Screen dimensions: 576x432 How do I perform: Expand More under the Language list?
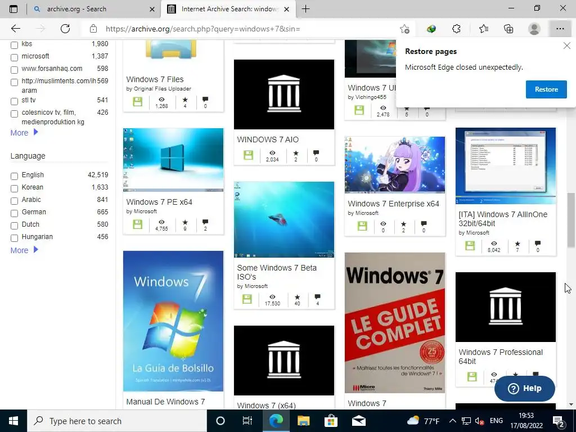click(x=24, y=250)
